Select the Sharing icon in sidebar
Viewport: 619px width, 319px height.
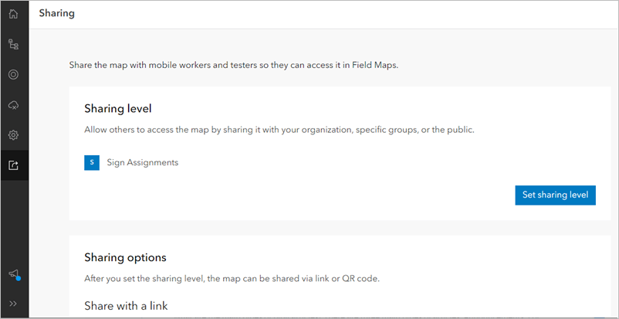point(13,165)
